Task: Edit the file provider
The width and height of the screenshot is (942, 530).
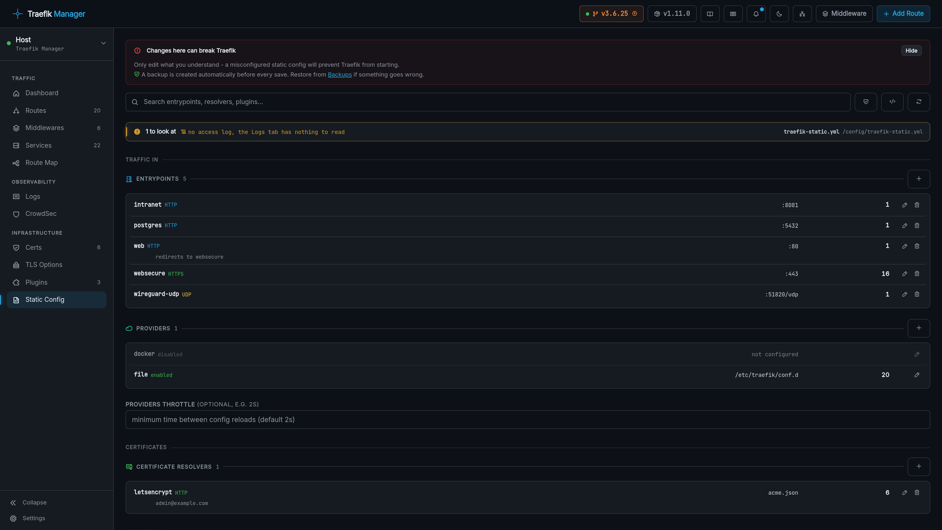Action: tap(917, 375)
